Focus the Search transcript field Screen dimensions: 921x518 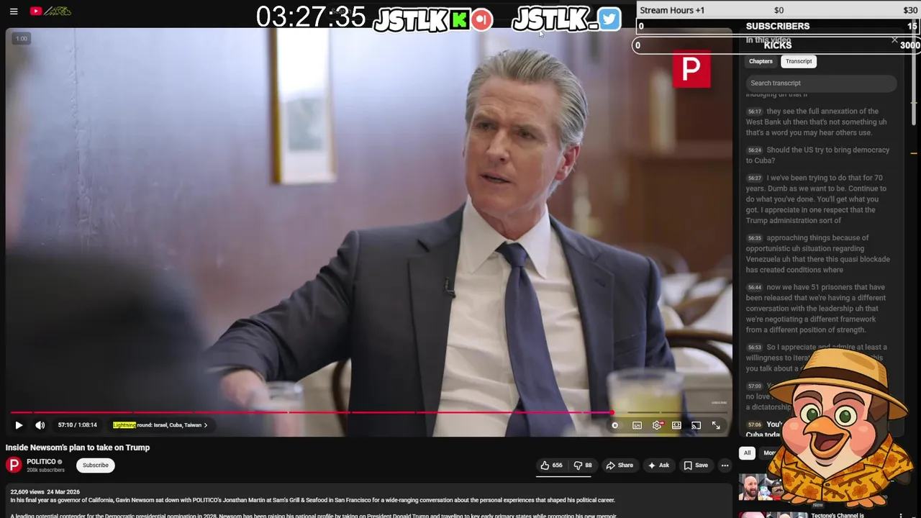[821, 83]
